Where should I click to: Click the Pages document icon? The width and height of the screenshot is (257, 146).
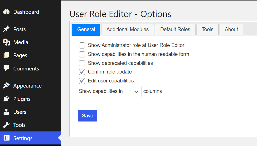(x=6, y=55)
